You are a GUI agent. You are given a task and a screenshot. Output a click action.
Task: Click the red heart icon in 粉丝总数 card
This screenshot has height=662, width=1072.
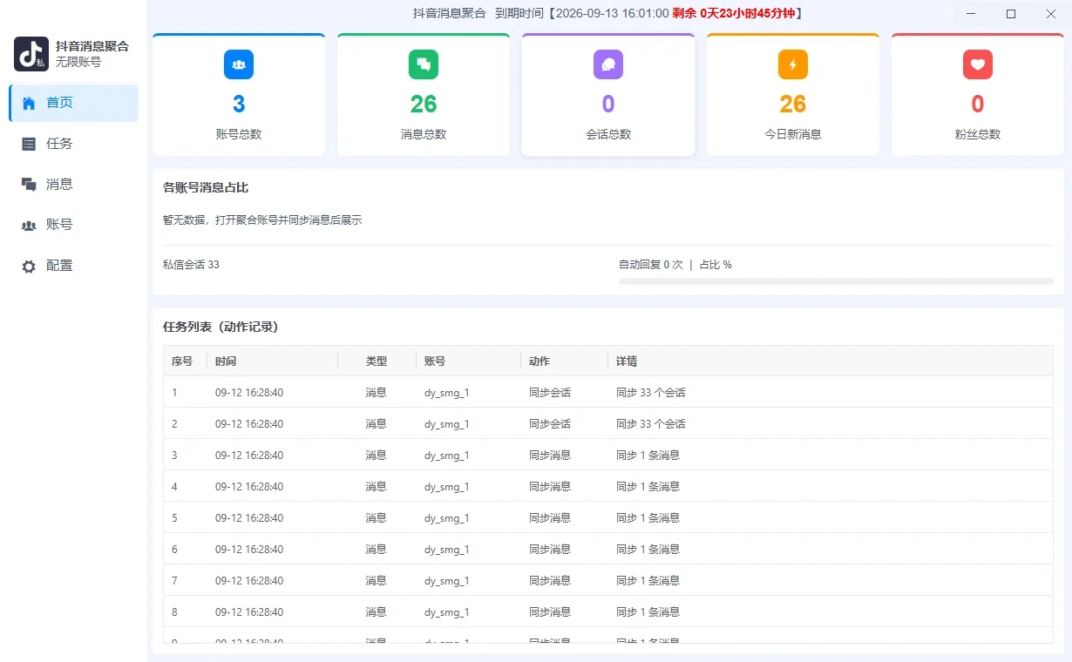978,64
